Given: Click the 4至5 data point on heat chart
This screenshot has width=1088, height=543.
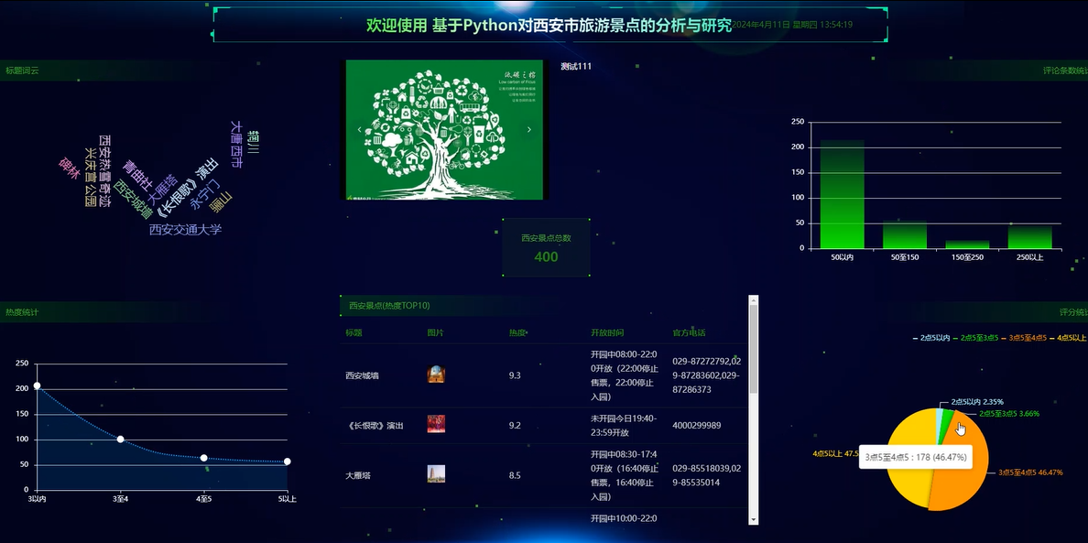Looking at the screenshot, I should click(204, 458).
